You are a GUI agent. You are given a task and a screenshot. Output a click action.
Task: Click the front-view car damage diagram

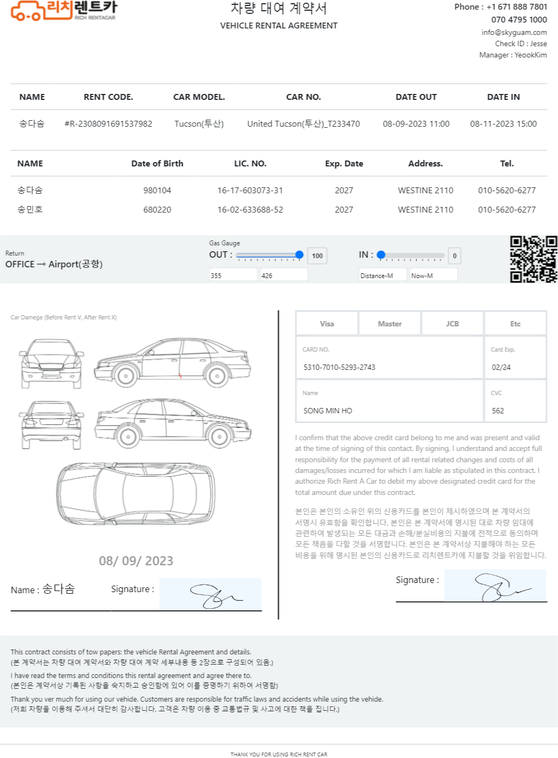pyautogui.click(x=52, y=363)
